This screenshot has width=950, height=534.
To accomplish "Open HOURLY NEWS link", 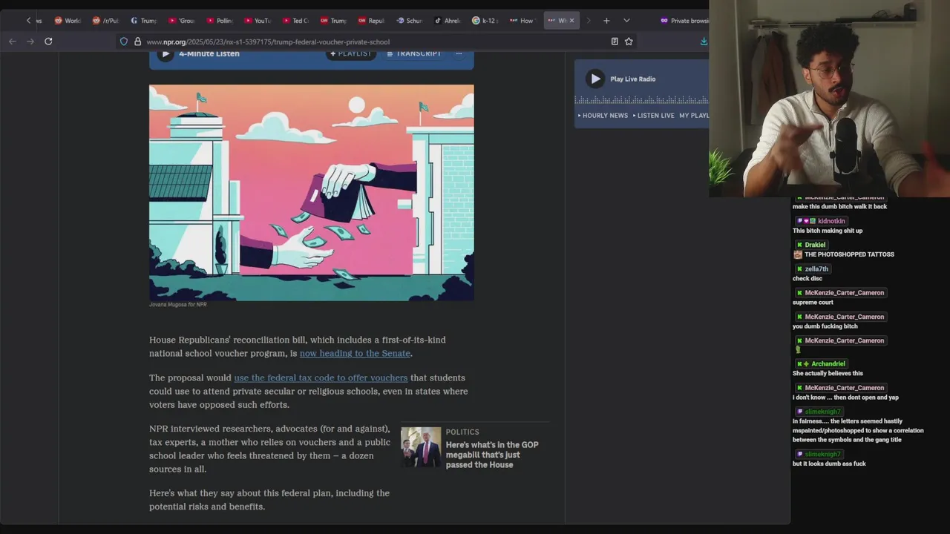I will 603,116.
